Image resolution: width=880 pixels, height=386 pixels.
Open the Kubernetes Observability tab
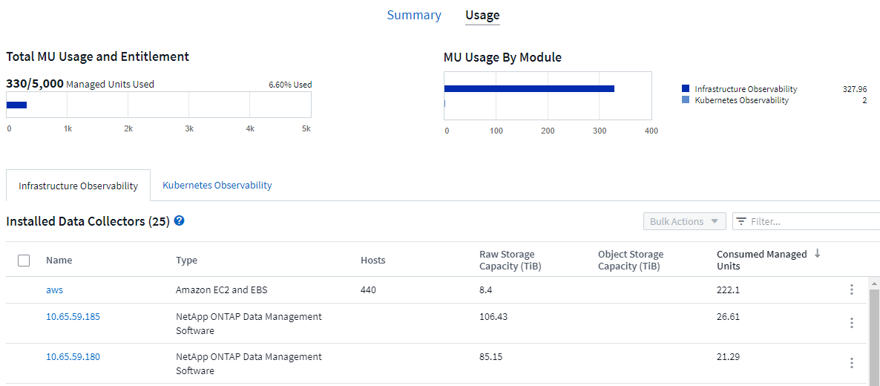(217, 186)
